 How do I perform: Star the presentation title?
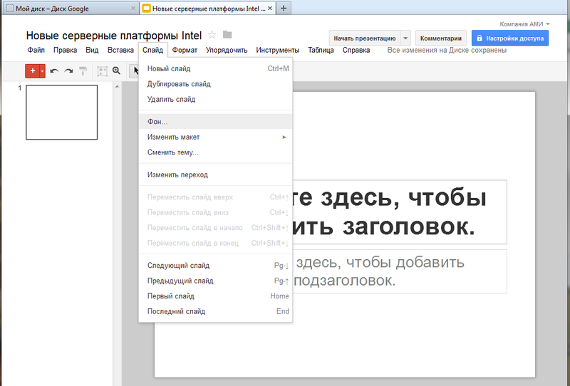point(212,35)
